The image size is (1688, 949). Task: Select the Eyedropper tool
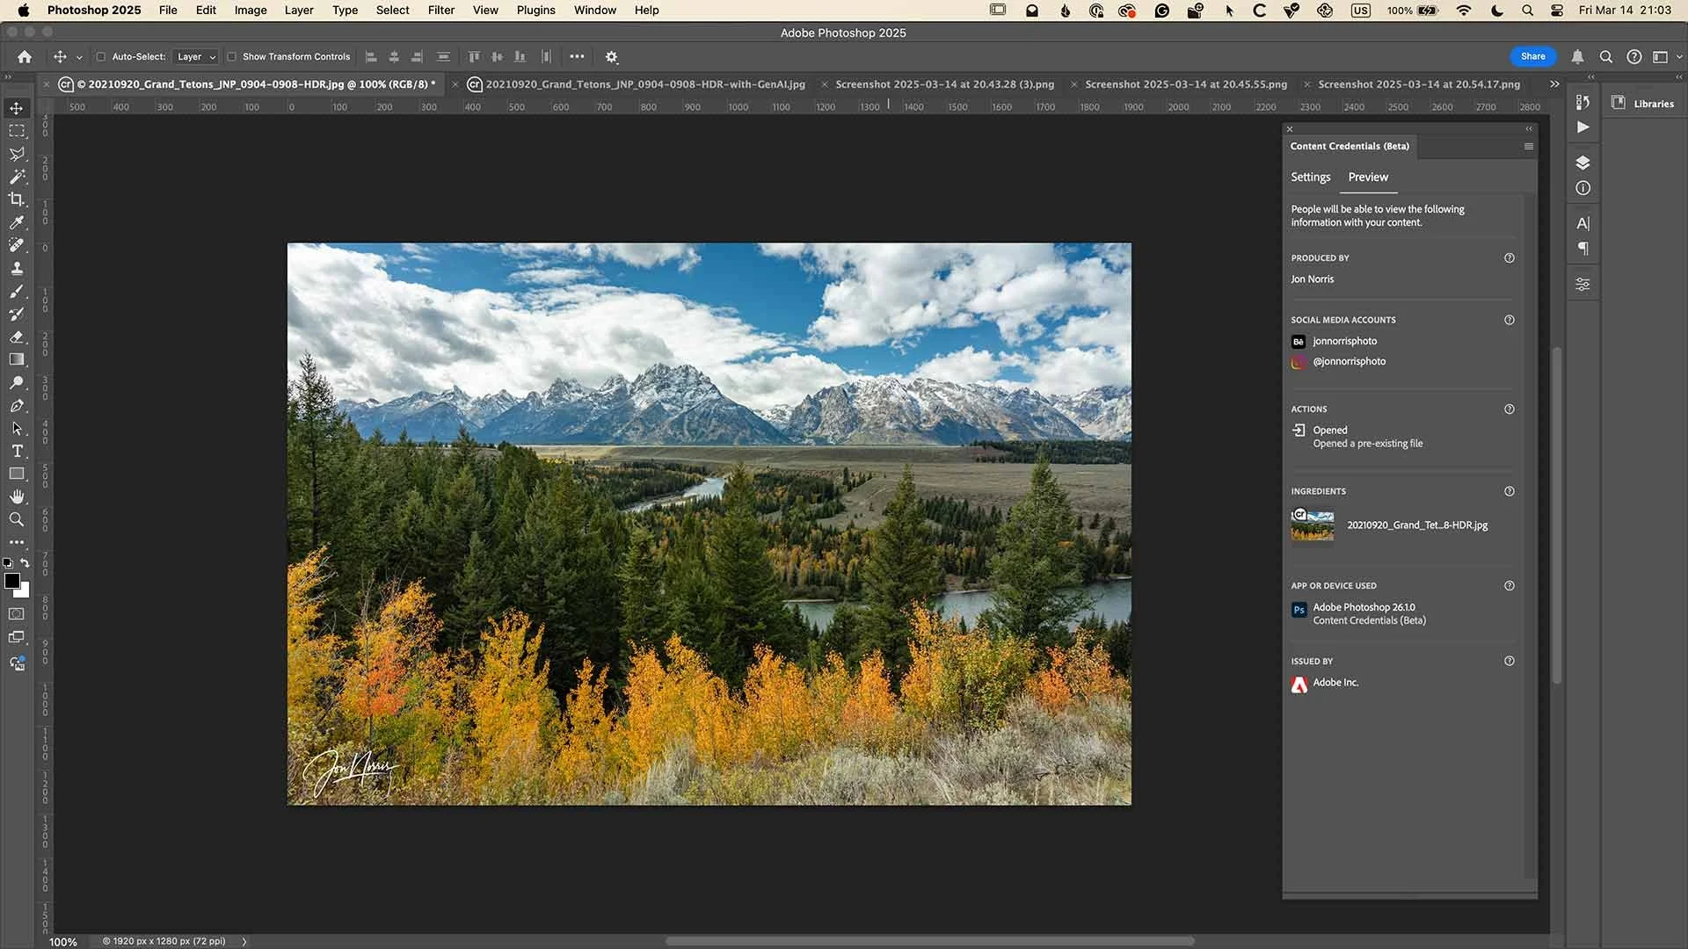(x=17, y=222)
